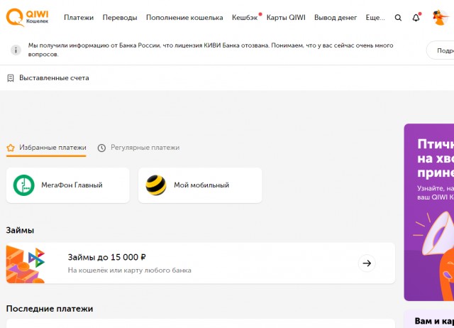Click the striped Beeline ball icon
This screenshot has height=328, width=454.
click(156, 185)
